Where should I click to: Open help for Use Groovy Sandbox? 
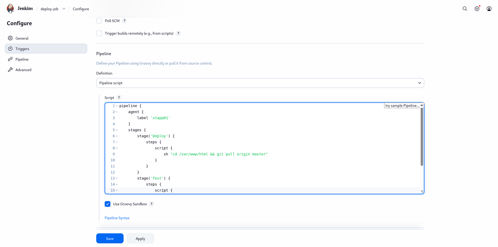click(152, 204)
